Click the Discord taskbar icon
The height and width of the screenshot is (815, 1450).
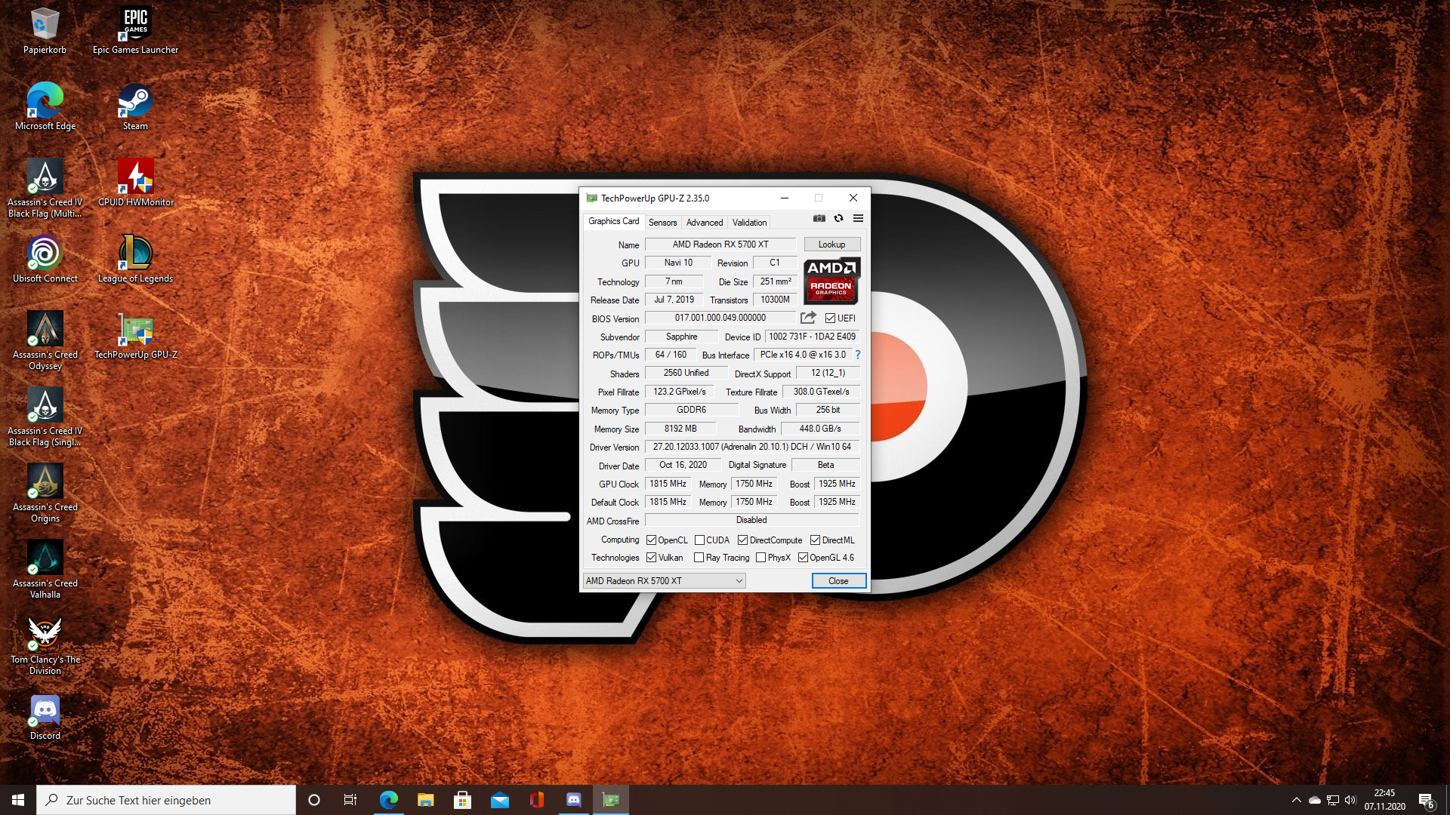(573, 800)
